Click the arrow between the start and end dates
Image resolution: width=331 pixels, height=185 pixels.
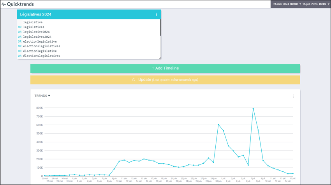300,4
